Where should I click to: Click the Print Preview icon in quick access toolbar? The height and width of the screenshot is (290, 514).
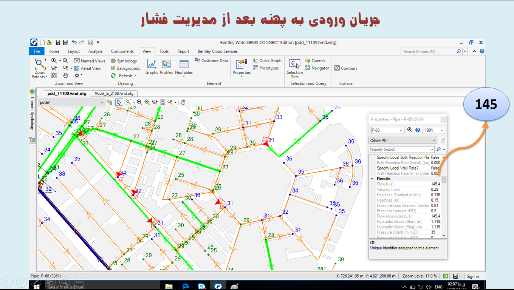(90, 42)
